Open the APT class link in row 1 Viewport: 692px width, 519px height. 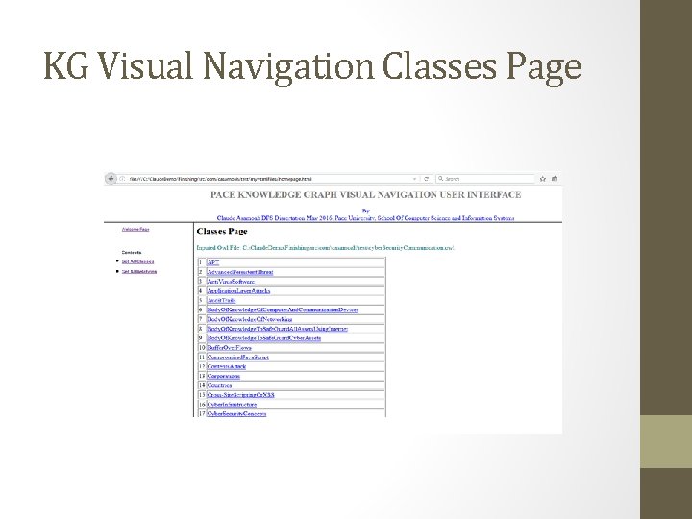(213, 262)
